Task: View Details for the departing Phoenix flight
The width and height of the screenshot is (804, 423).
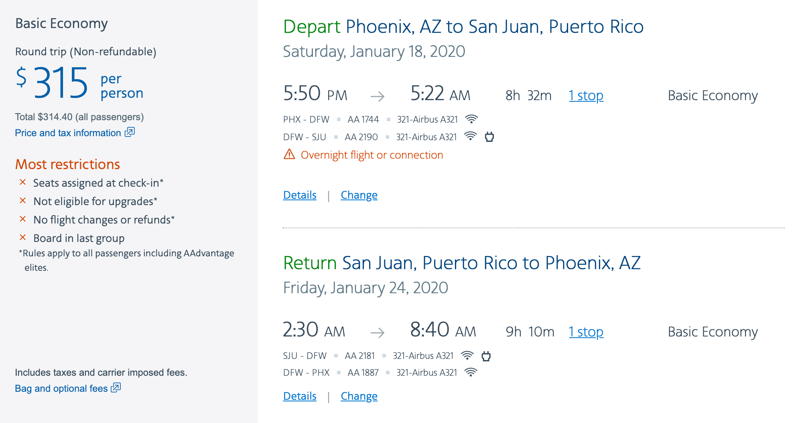Action: pos(300,195)
